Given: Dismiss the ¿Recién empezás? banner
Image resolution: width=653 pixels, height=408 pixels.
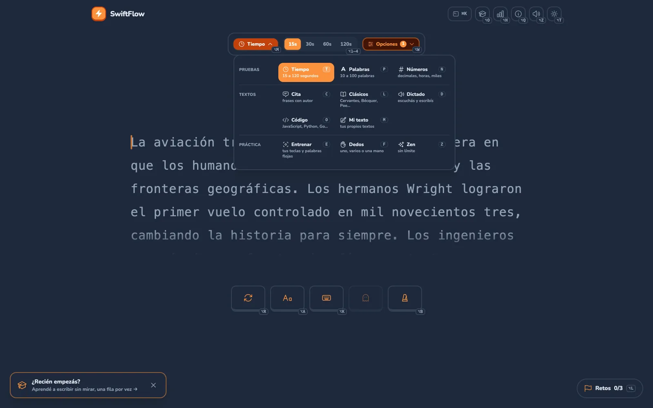Looking at the screenshot, I should [x=153, y=385].
